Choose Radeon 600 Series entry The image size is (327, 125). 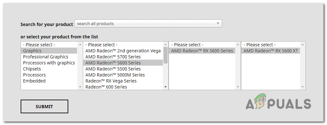[x=123, y=87]
